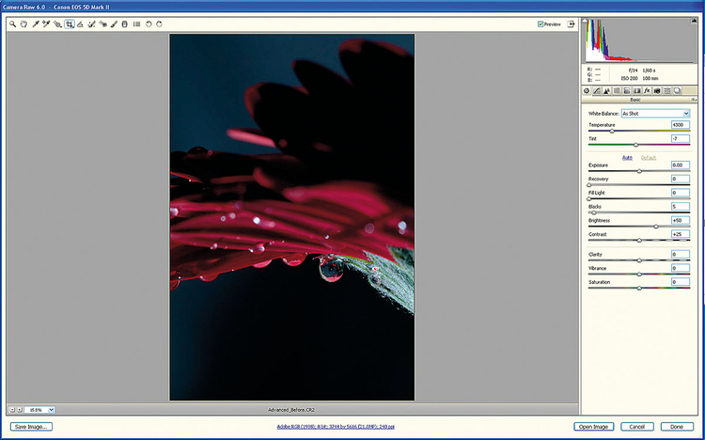
Task: Click the Exposure value field
Action: [x=681, y=165]
